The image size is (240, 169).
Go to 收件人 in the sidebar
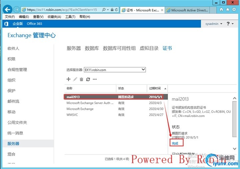click(13, 49)
